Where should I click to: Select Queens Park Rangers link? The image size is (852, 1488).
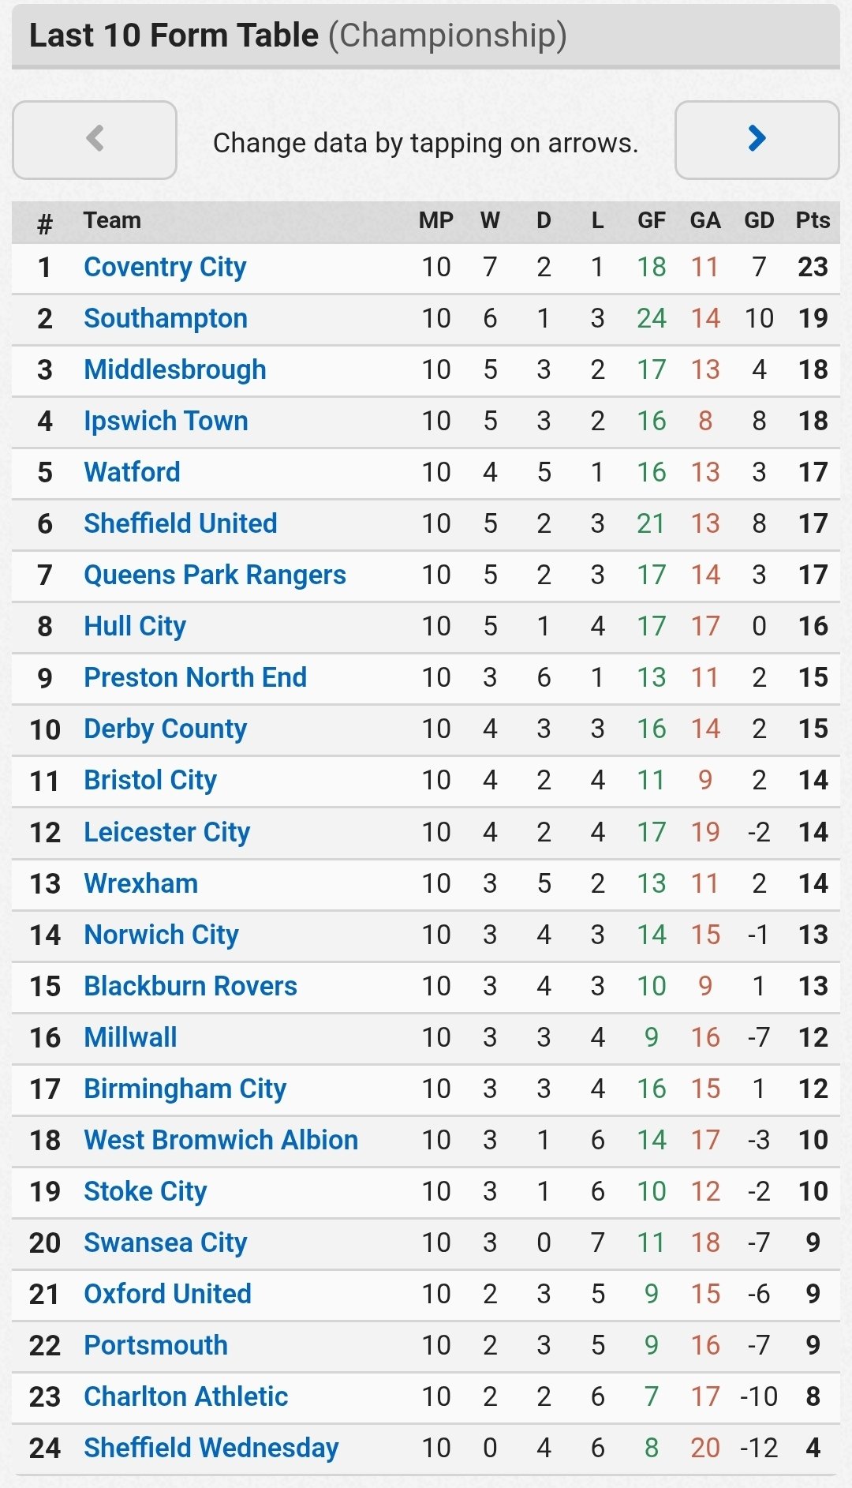(x=215, y=575)
